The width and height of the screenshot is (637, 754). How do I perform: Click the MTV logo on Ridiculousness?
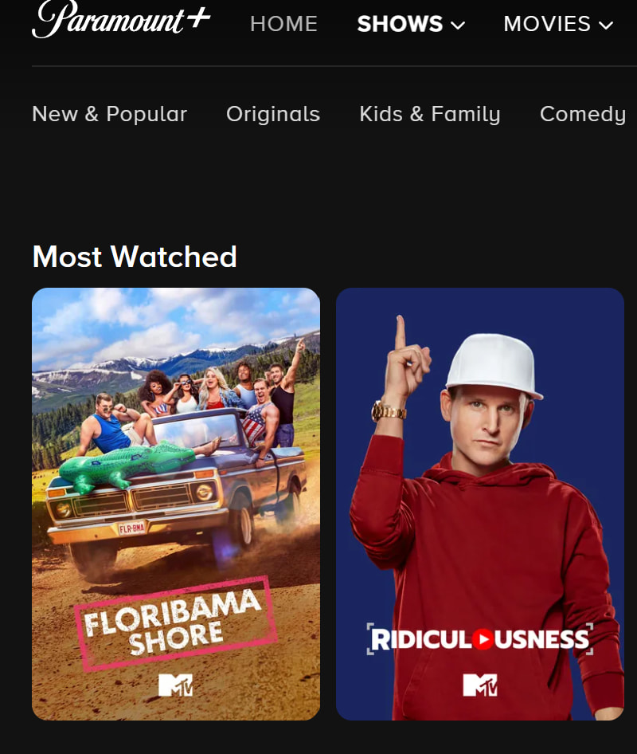(x=480, y=685)
